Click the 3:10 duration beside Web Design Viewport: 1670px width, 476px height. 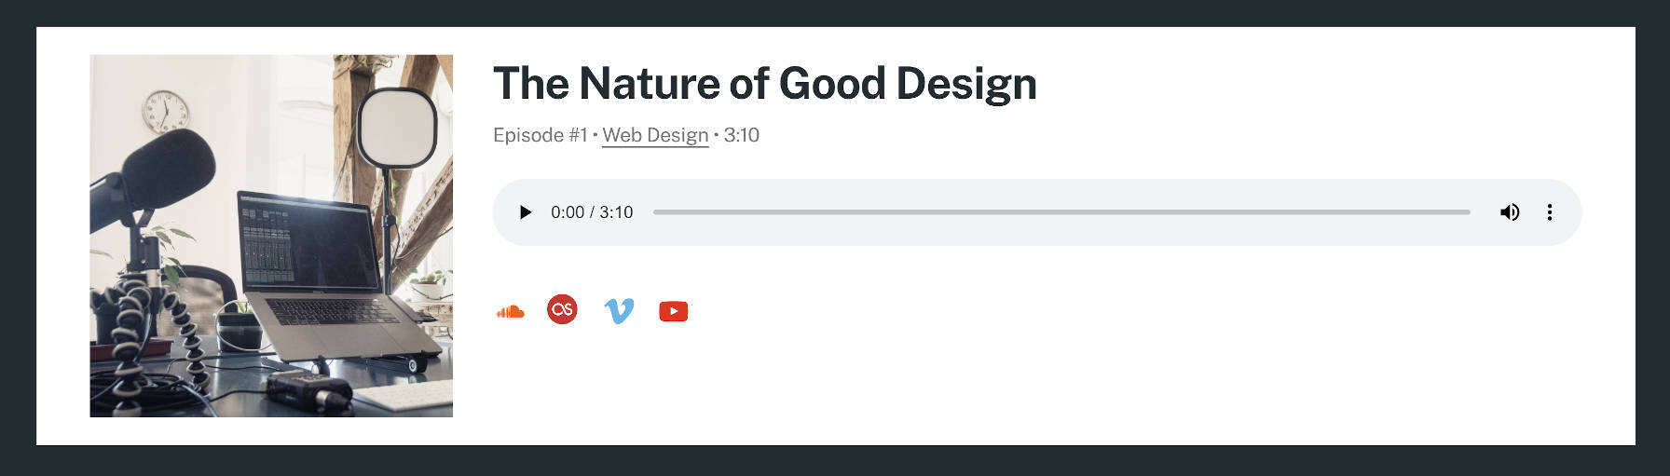742,135
